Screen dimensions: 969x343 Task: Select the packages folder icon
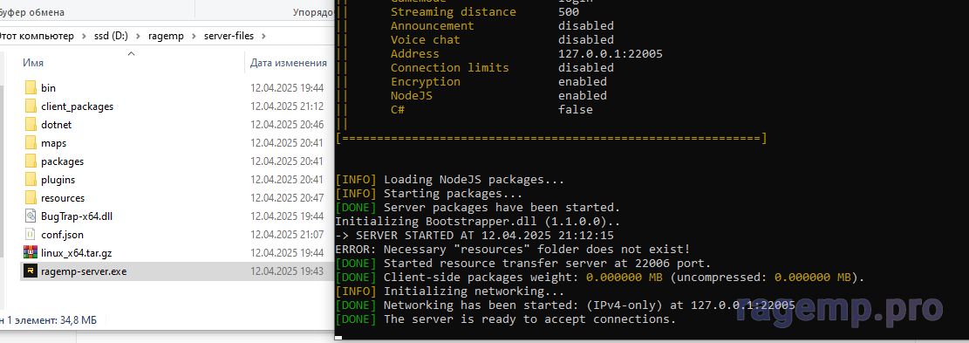pyautogui.click(x=31, y=161)
